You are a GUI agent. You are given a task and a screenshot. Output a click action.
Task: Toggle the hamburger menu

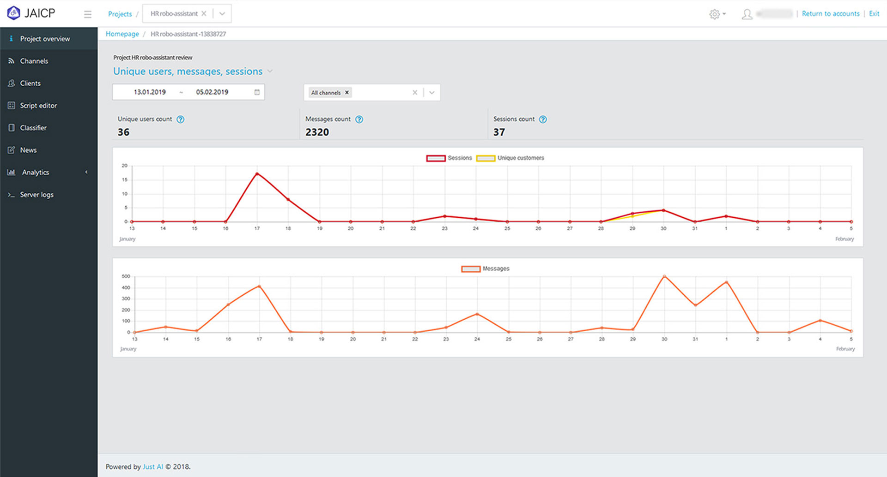pos(87,14)
